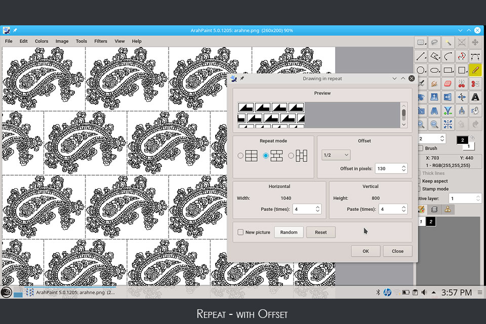This screenshot has width=486, height=324.
Task: Toggle the Stamp mode checkbox
Action: coord(419,189)
